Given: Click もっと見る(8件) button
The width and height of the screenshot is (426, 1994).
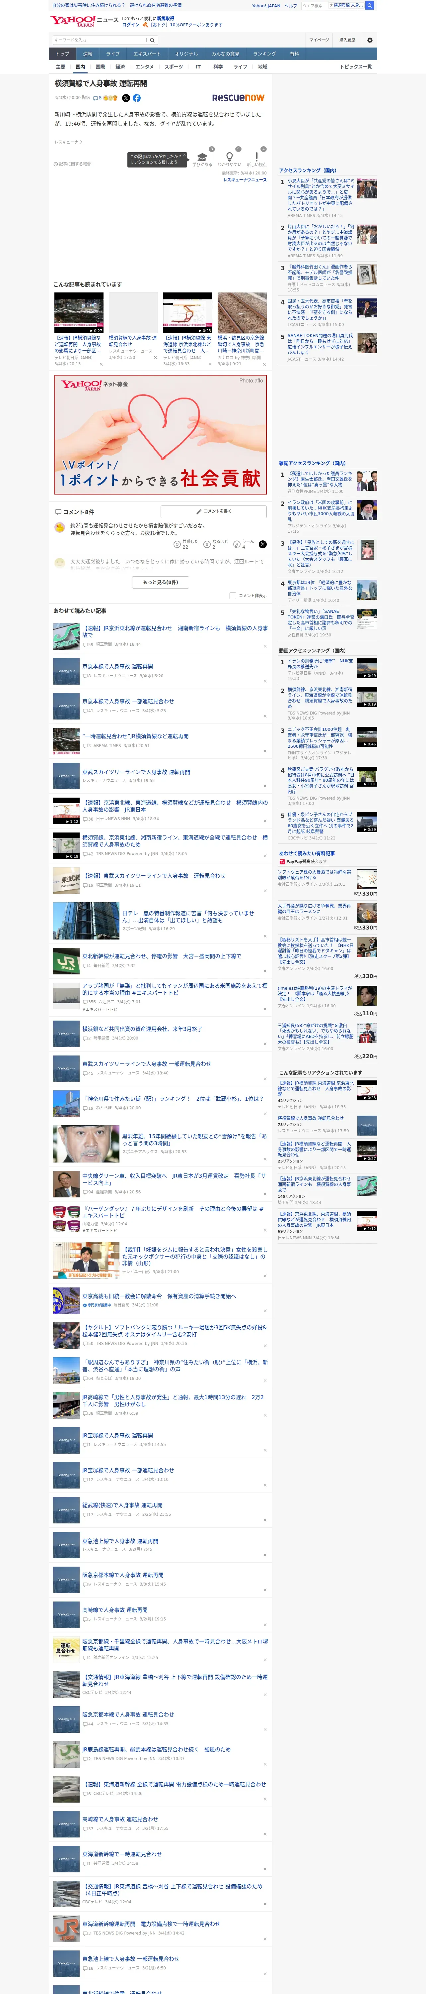Looking at the screenshot, I should click(160, 582).
